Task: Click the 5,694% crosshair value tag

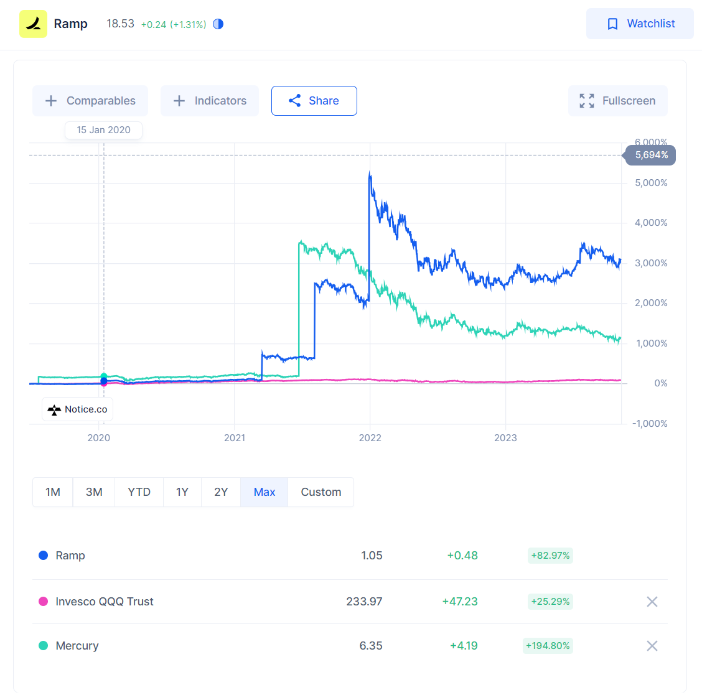Action: click(x=650, y=156)
